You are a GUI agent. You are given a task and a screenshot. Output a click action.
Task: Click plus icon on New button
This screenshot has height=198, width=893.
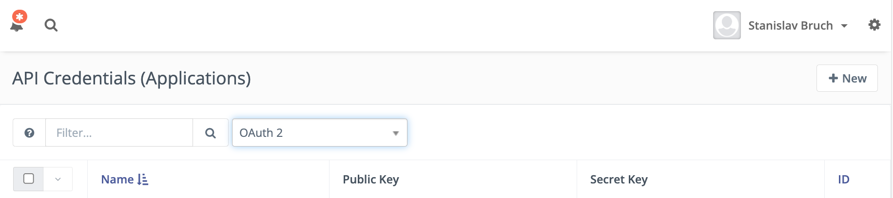tap(833, 78)
